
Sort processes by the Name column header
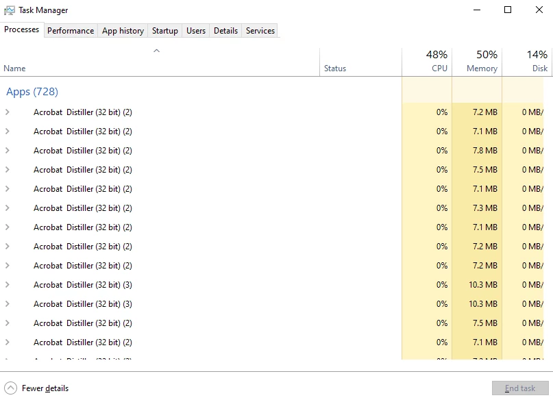(x=160, y=62)
